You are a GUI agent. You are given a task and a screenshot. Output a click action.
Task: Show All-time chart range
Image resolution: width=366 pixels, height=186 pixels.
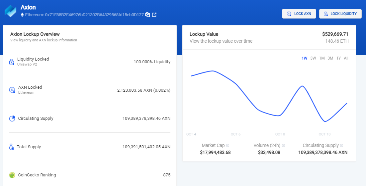tap(346, 58)
